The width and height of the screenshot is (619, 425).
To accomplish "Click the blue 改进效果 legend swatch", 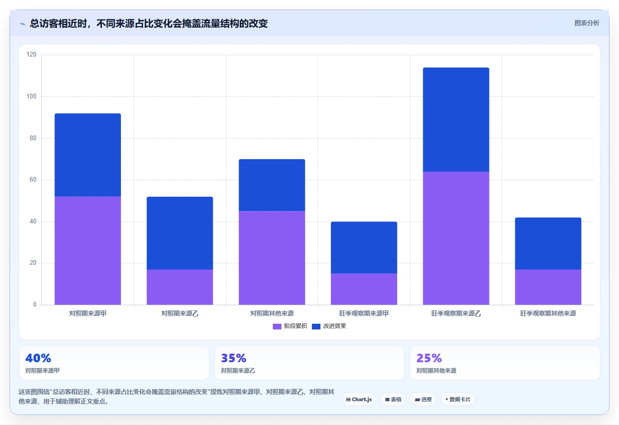I will tap(316, 326).
